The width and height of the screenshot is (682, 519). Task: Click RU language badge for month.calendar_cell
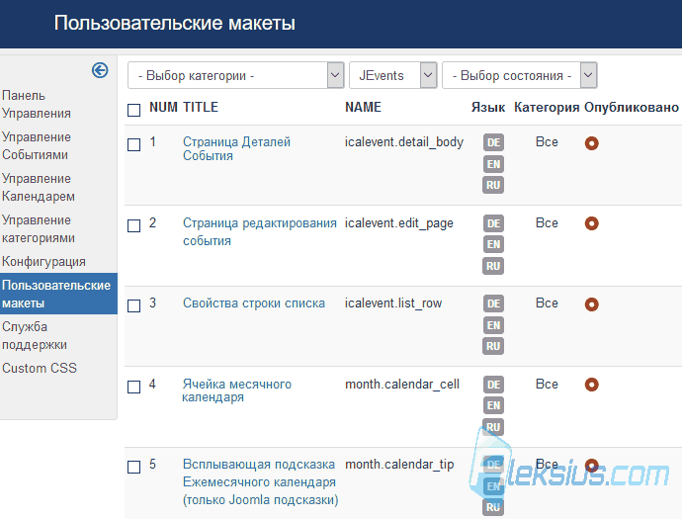click(x=493, y=427)
